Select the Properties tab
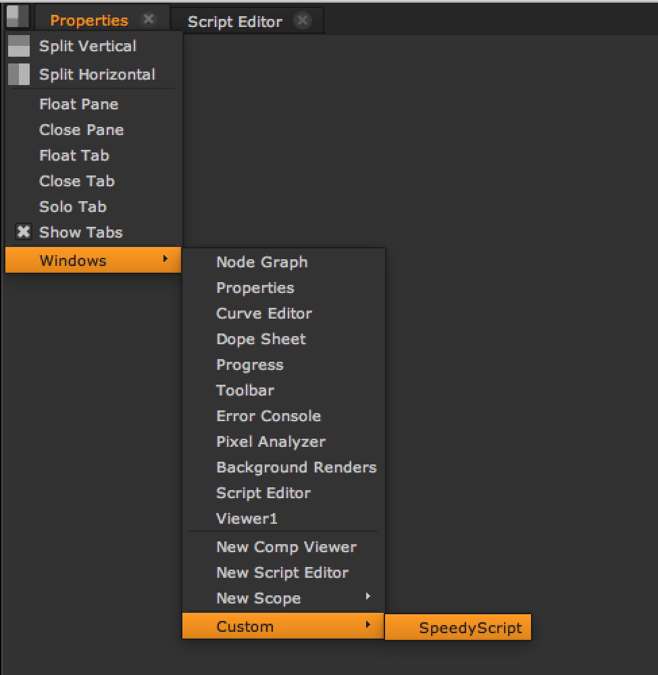 88,20
